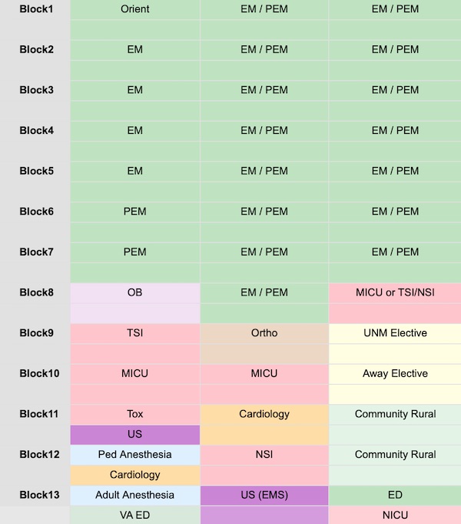Click the Block8 row header
This screenshot has width=461, height=524.
click(x=36, y=292)
